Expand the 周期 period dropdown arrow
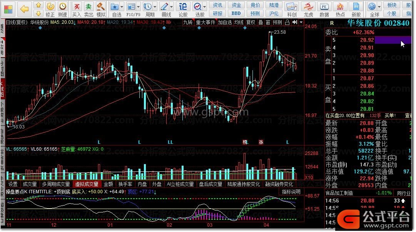Screen dimensions: 416x232 [155, 7]
